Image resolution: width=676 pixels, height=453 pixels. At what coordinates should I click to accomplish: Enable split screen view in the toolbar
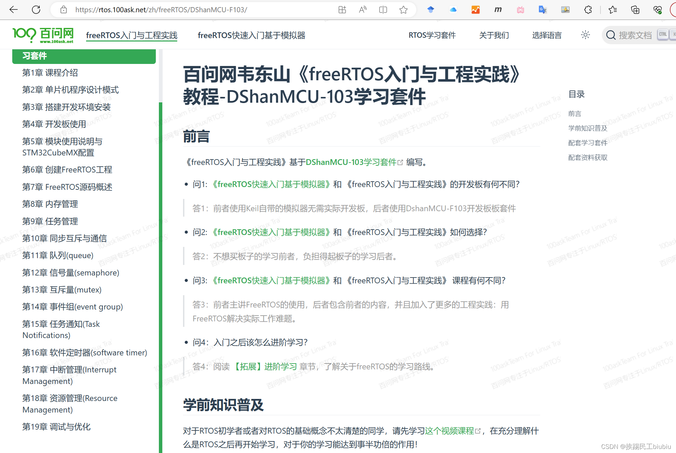point(383,10)
